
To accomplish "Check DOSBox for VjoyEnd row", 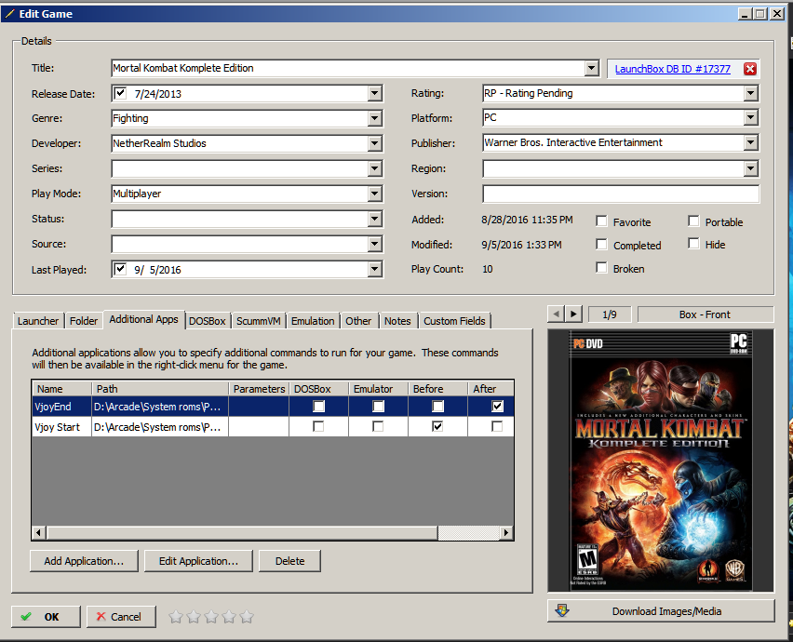I will (x=318, y=407).
